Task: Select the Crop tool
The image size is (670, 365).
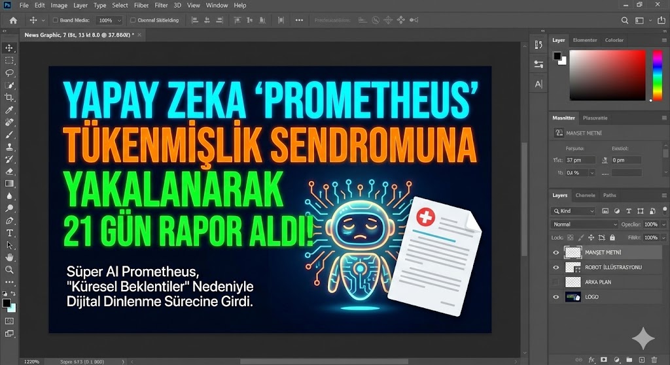Action: (9, 97)
